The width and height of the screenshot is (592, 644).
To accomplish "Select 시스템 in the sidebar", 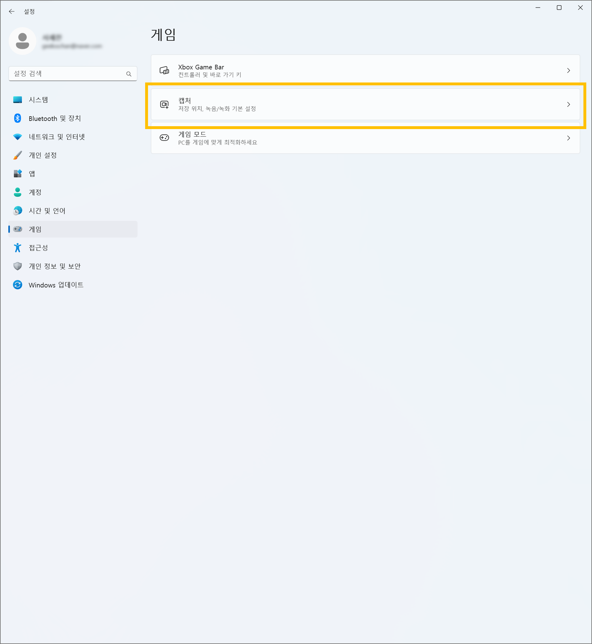I will pos(38,100).
